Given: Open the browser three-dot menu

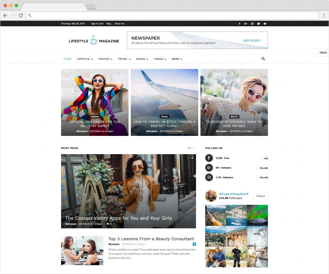Looking at the screenshot, I should tap(324, 15).
